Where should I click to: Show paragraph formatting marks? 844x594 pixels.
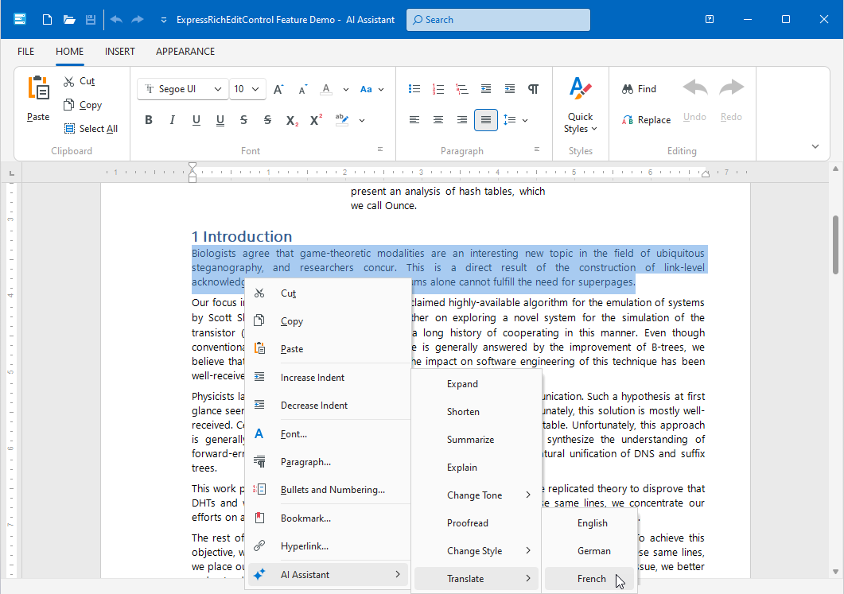pos(534,89)
